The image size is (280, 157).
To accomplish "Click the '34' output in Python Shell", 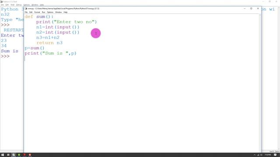I will 4,46.
